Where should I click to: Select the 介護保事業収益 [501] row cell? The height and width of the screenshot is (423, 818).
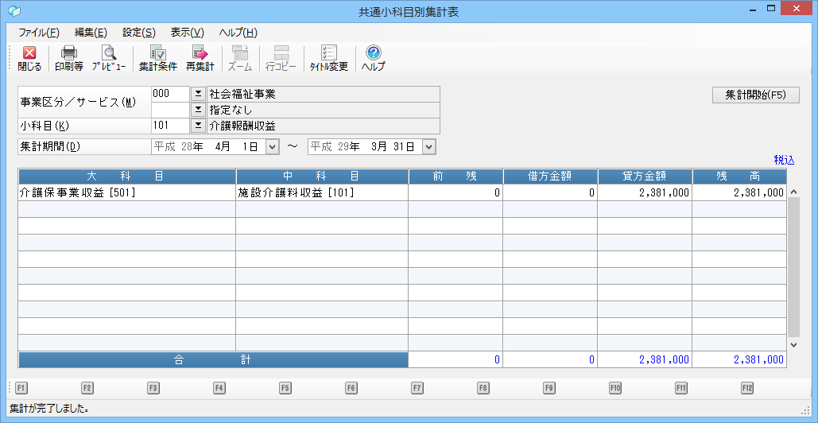[x=127, y=192]
